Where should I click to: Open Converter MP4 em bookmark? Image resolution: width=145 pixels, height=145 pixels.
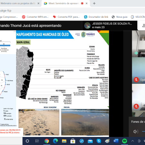pos(35,17)
